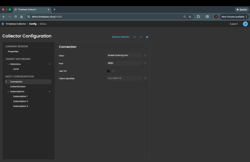Open the code view icon
This screenshot has width=250, height=162.
[141, 37]
